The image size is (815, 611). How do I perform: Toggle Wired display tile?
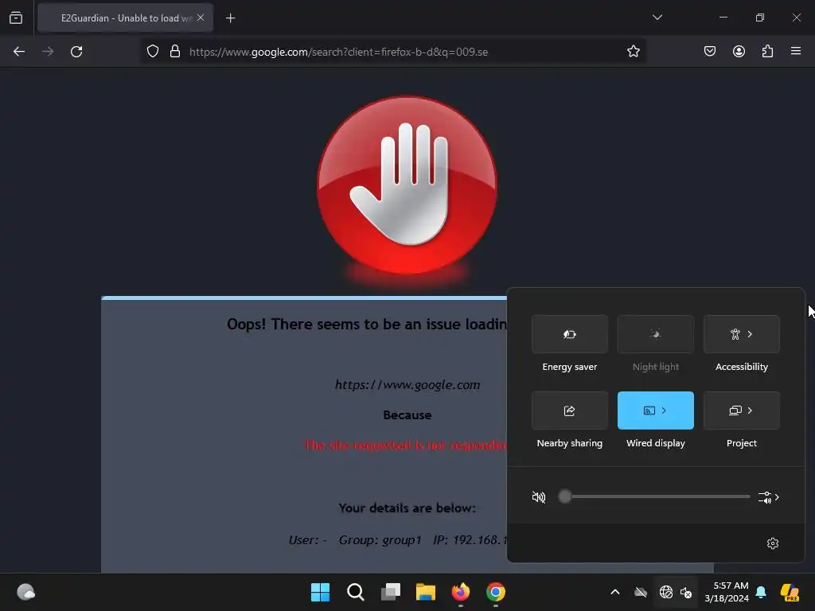click(656, 411)
